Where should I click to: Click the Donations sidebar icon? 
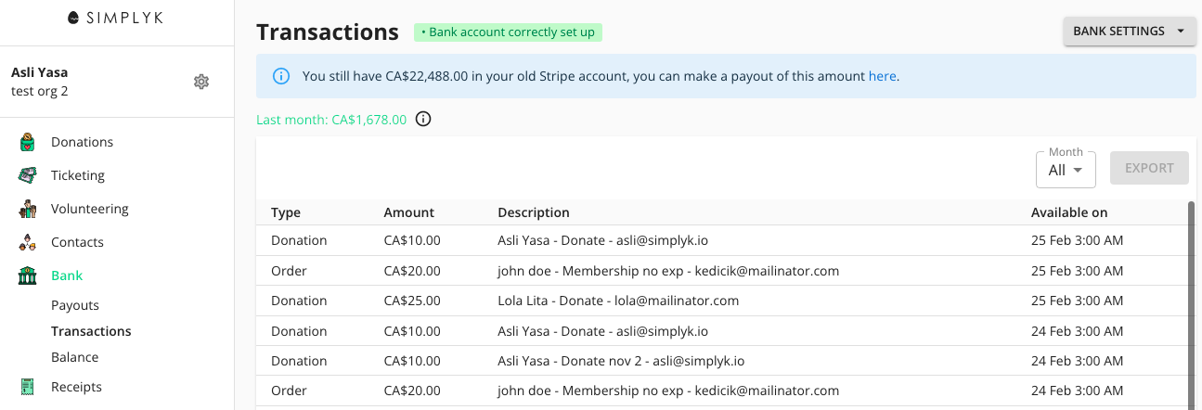(x=29, y=142)
